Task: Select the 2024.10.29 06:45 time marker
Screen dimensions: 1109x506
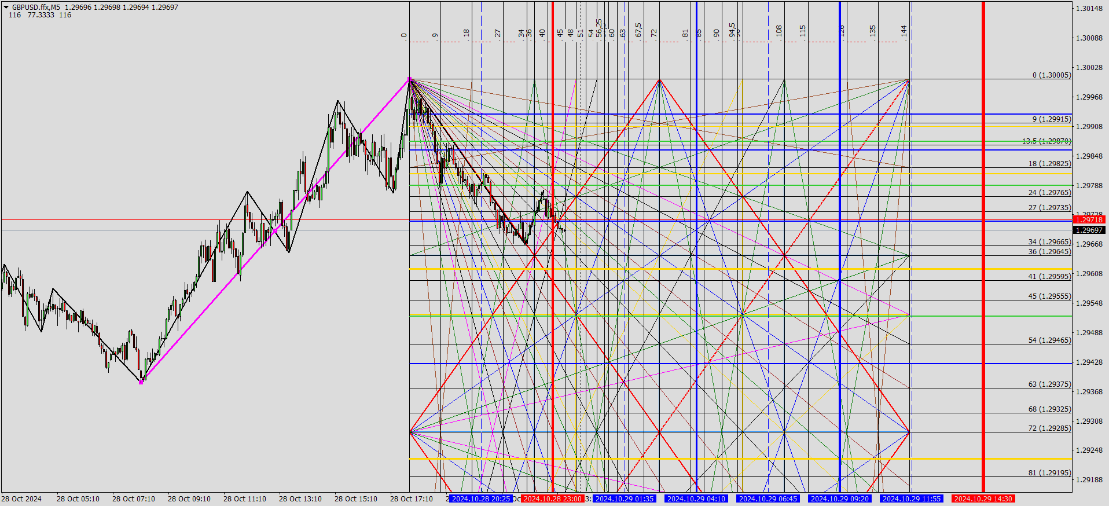Action: point(768,498)
